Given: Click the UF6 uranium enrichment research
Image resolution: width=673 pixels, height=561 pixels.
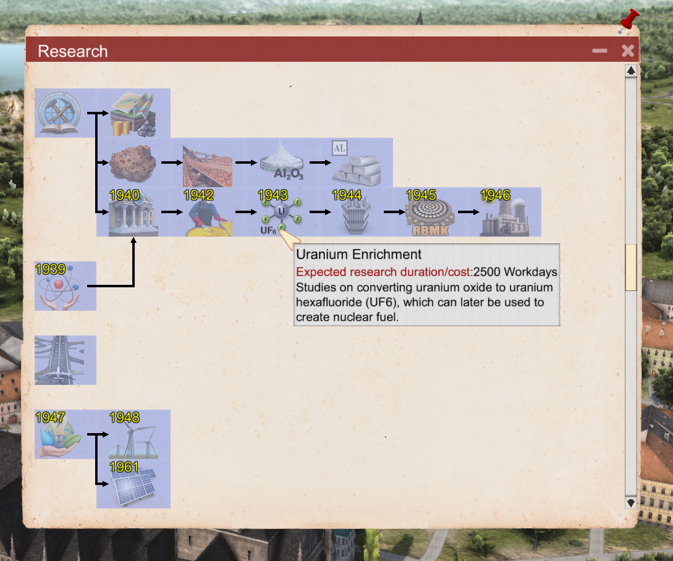Looking at the screenshot, I should click(281, 212).
